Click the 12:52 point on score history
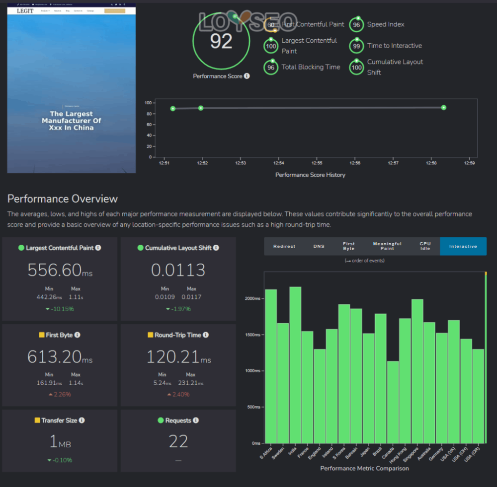497x487 pixels. (201, 108)
